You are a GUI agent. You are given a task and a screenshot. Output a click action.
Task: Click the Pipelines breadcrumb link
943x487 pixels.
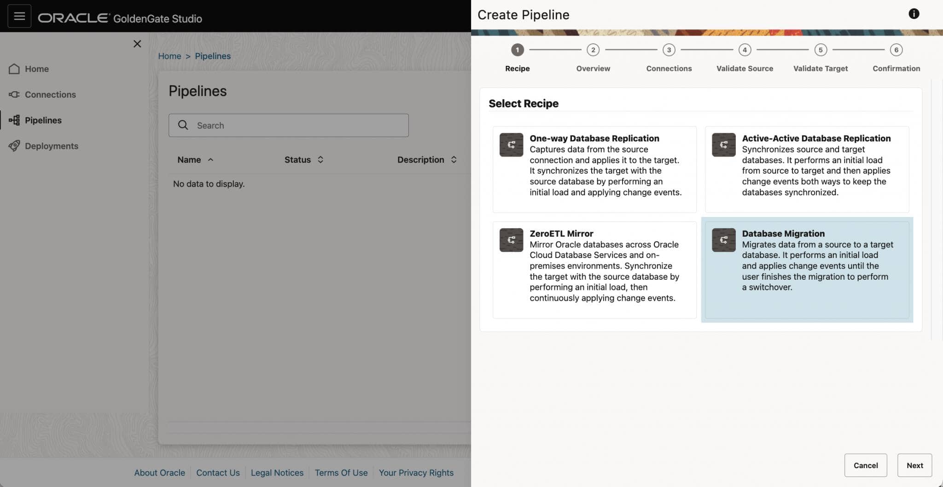[x=213, y=56]
